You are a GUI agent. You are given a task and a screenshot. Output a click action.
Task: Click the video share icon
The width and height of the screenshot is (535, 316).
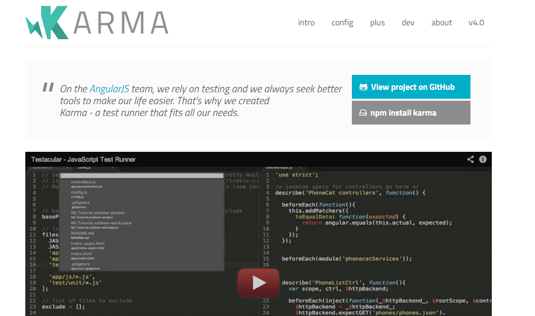click(x=470, y=159)
